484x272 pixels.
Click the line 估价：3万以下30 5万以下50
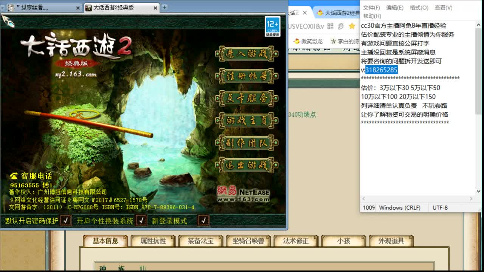[401, 88]
